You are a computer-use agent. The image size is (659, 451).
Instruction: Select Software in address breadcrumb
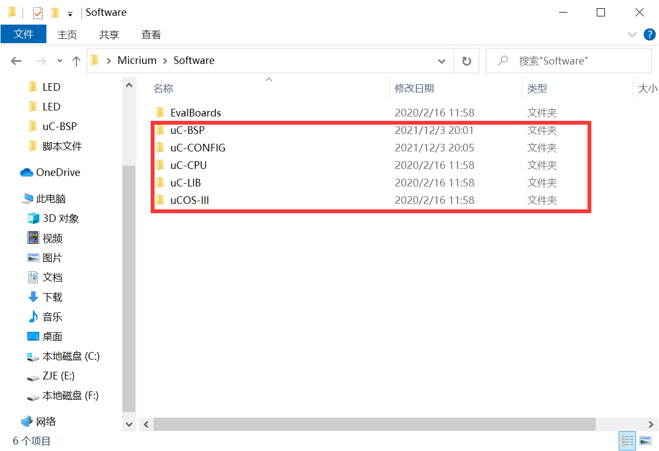(194, 61)
